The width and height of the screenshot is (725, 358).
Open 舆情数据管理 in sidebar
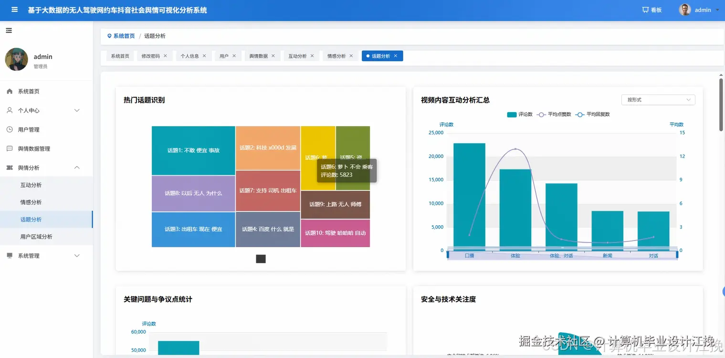click(46, 148)
